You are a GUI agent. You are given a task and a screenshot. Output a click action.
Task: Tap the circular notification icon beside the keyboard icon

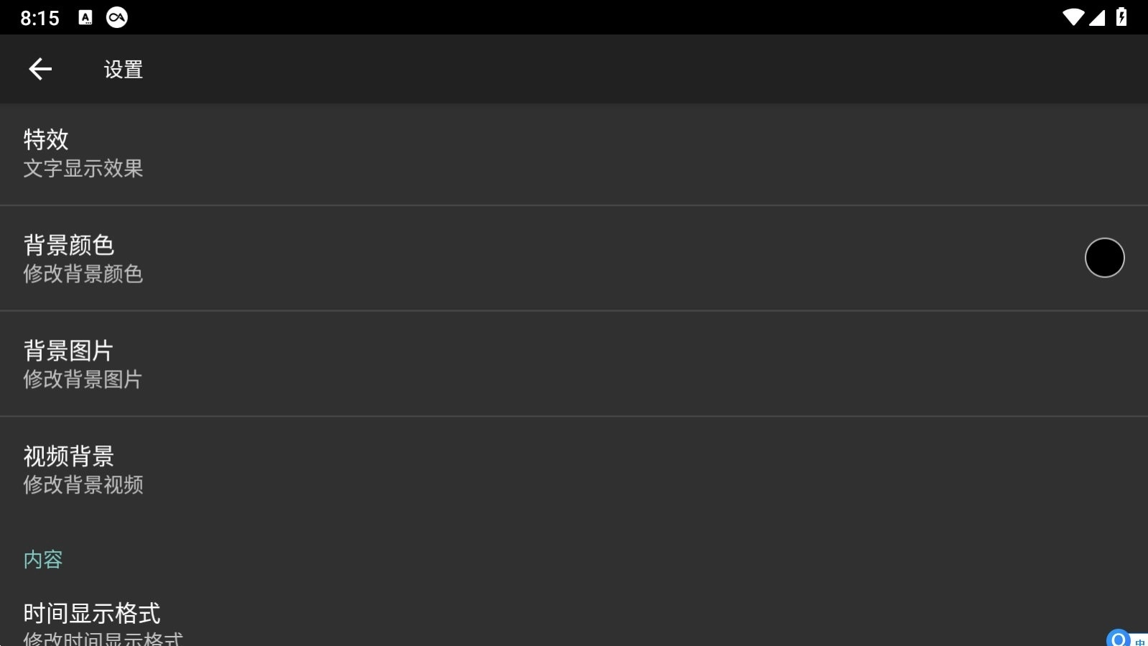(x=117, y=18)
